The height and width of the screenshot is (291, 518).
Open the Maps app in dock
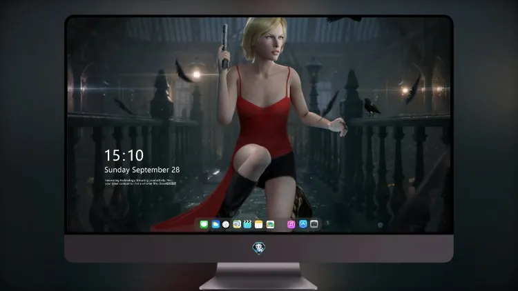[237, 224]
